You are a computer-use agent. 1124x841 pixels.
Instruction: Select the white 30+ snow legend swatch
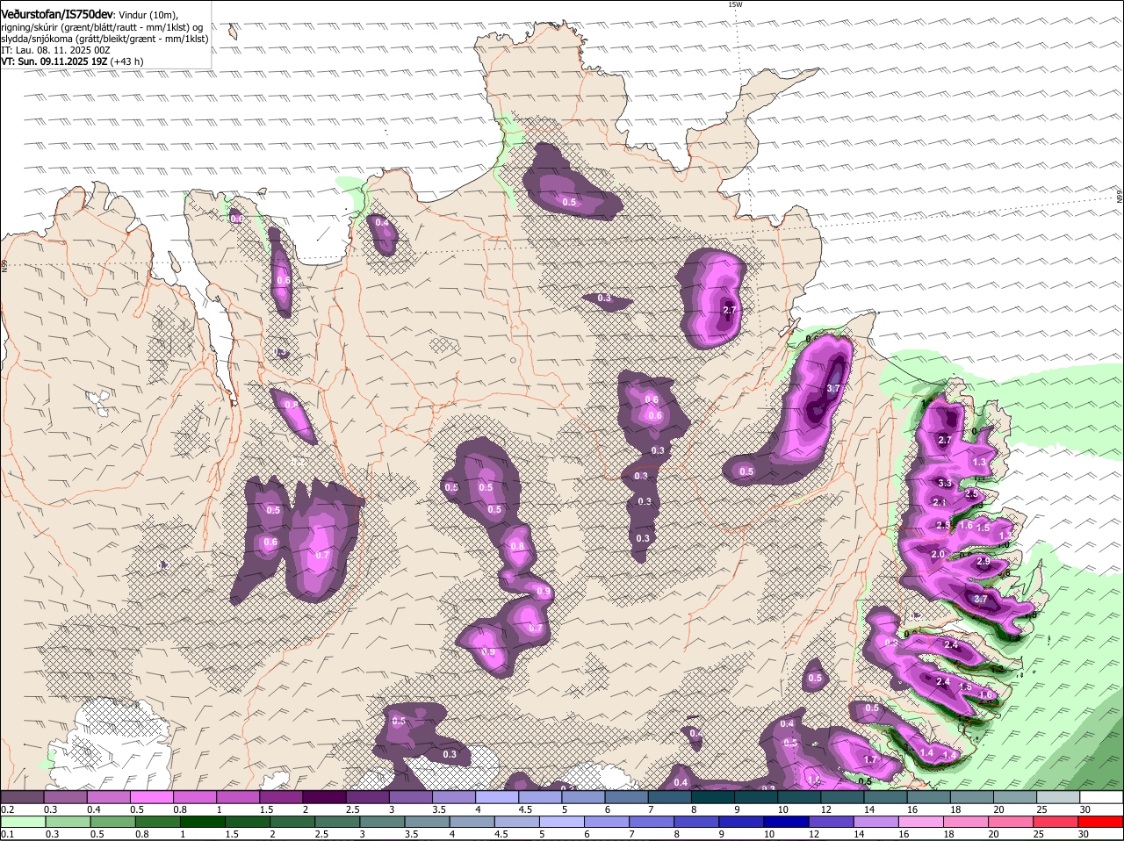1102,797
